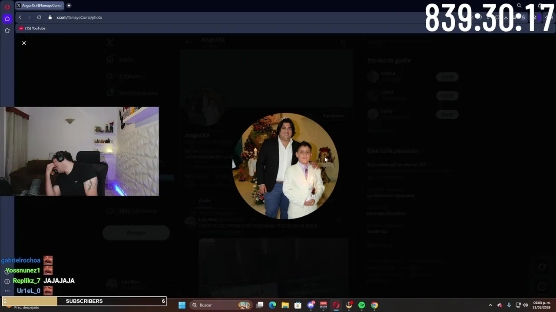Launch Microsoft Edge from the taskbar
This screenshot has width=556, height=312.
pyautogui.click(x=272, y=305)
